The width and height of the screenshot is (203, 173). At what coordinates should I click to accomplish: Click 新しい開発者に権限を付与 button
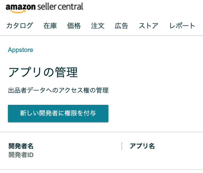point(58,114)
